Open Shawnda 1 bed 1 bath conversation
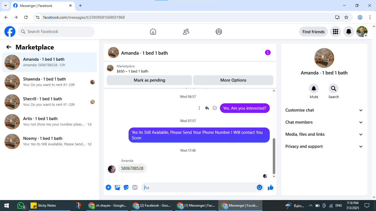Screen dimensions: 376x211 click(50, 82)
